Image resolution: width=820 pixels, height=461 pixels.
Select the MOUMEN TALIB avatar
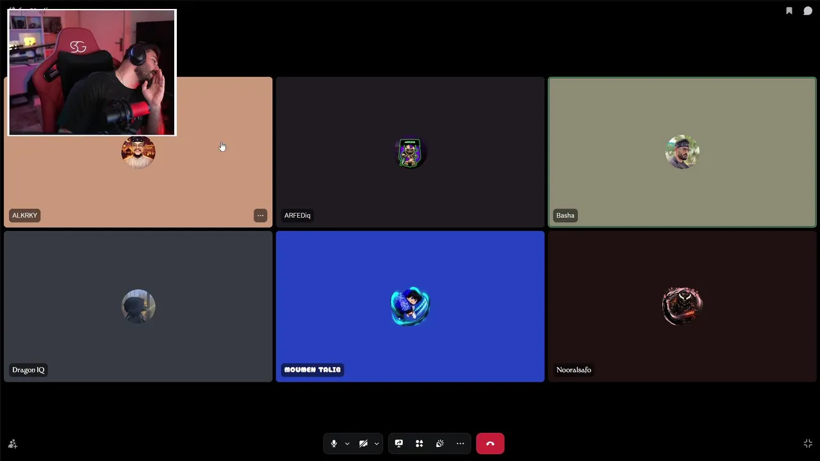click(x=410, y=306)
